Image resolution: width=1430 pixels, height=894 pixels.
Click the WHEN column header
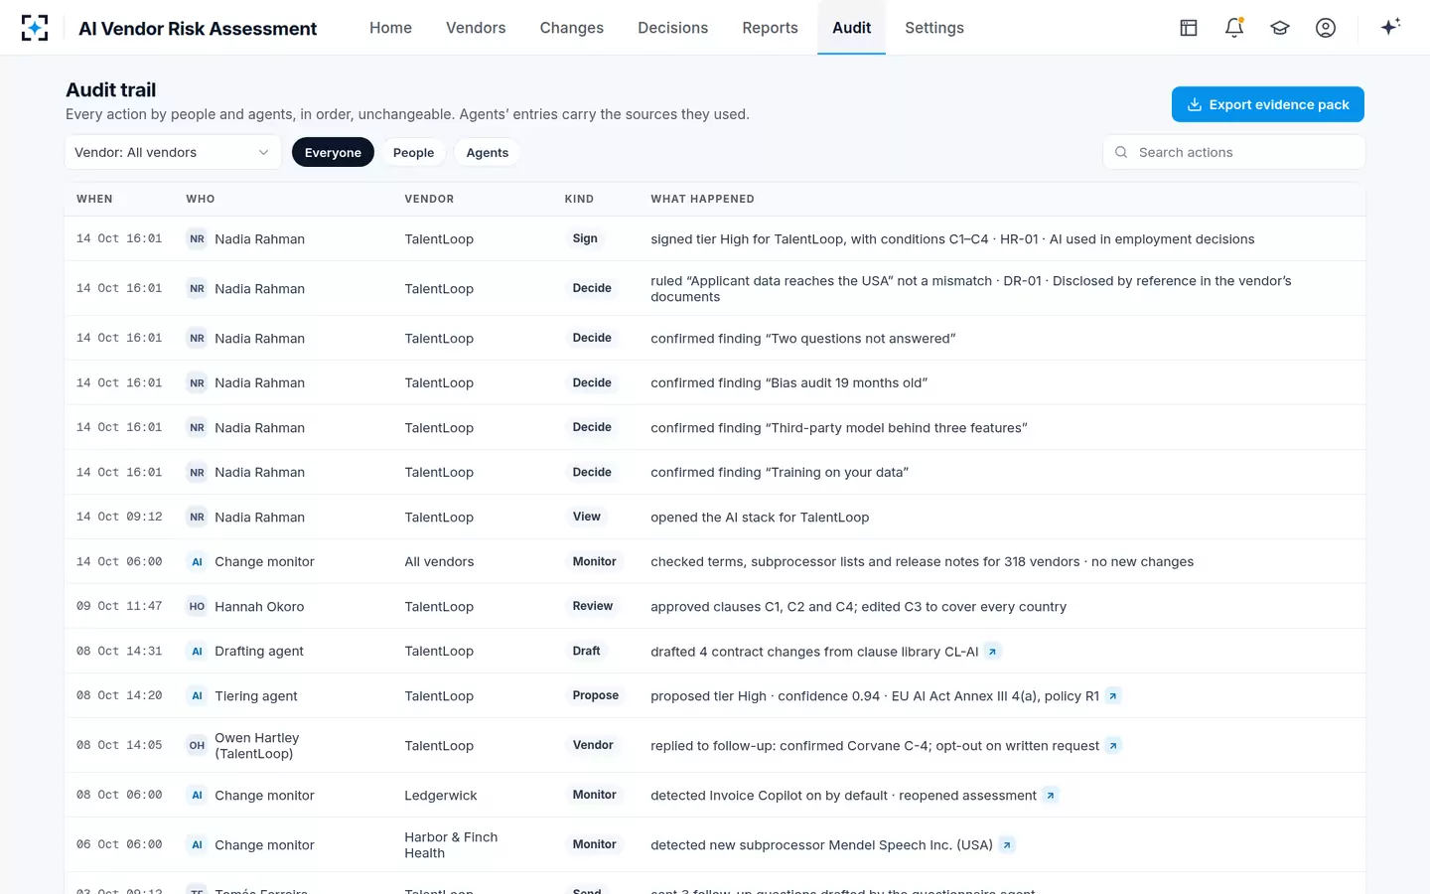click(94, 199)
